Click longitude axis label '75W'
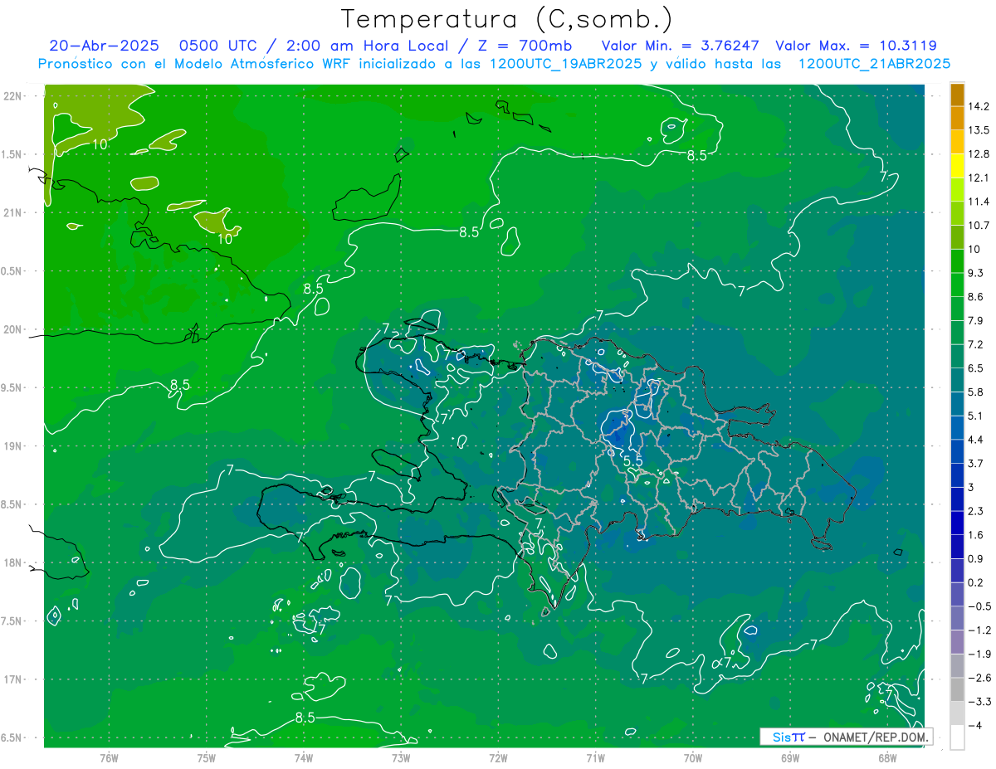The image size is (996, 769). point(207,757)
